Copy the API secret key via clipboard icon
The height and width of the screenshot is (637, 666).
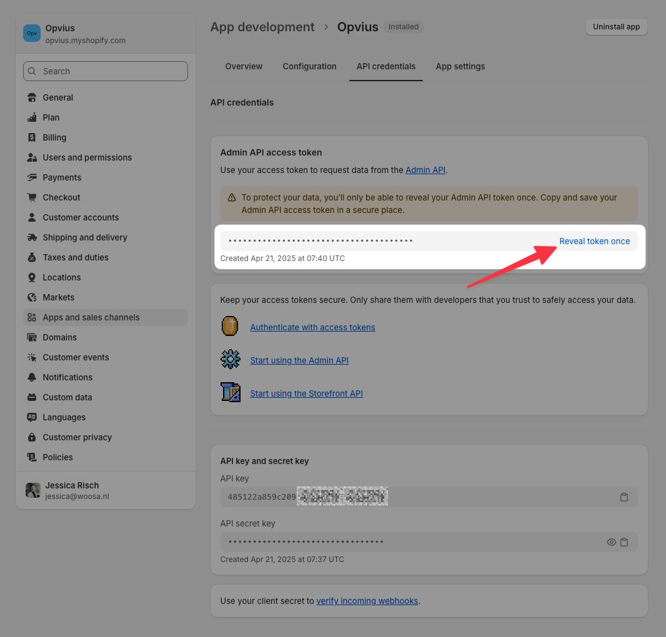(x=624, y=542)
